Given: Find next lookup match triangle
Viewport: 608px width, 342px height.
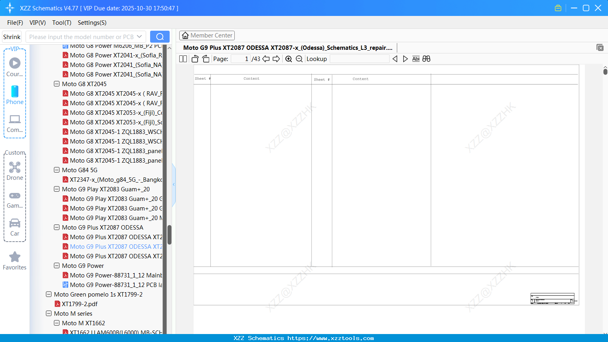Looking at the screenshot, I should [x=405, y=59].
